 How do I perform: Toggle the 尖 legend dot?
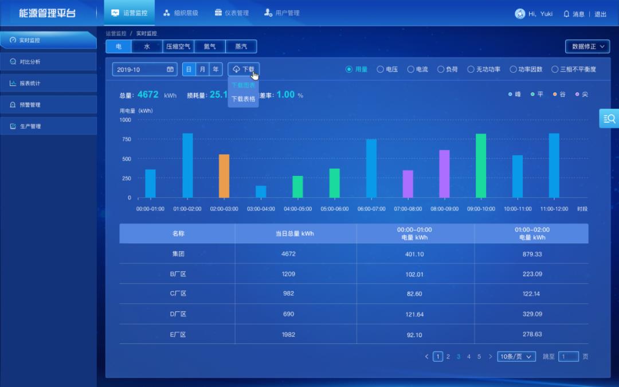577,95
